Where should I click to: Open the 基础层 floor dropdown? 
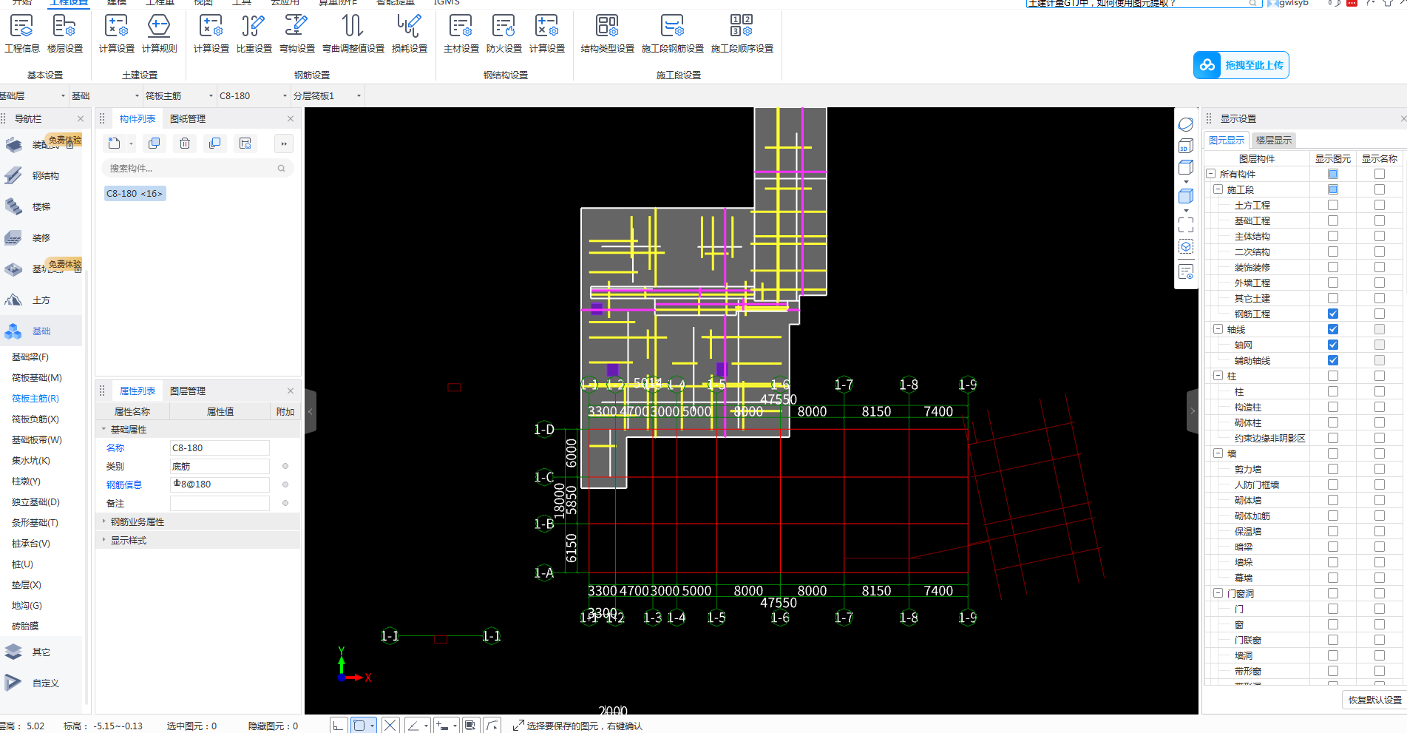click(33, 95)
